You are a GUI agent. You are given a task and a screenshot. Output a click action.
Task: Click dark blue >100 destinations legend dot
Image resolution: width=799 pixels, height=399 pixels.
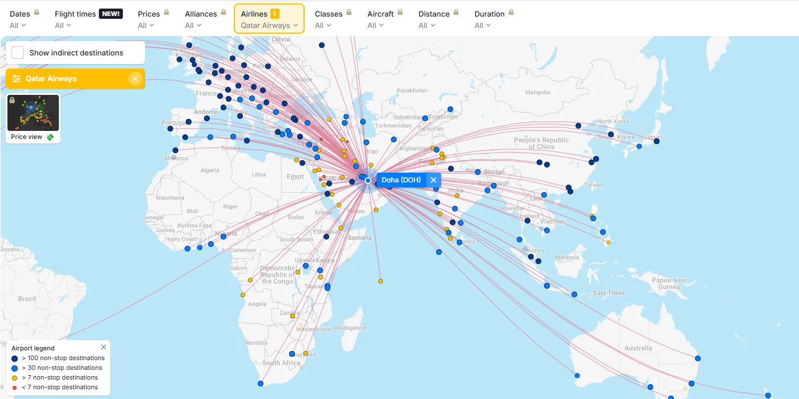pos(15,358)
